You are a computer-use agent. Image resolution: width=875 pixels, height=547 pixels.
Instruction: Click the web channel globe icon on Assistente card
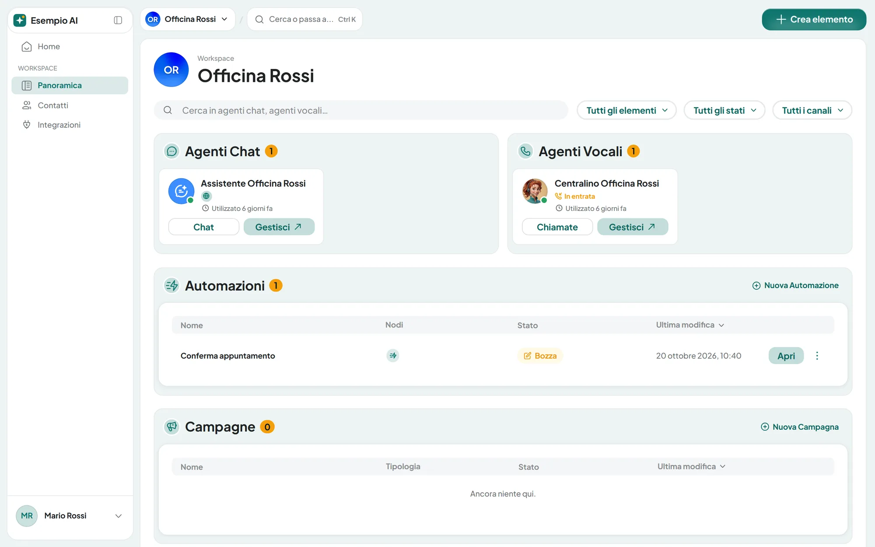pyautogui.click(x=206, y=196)
